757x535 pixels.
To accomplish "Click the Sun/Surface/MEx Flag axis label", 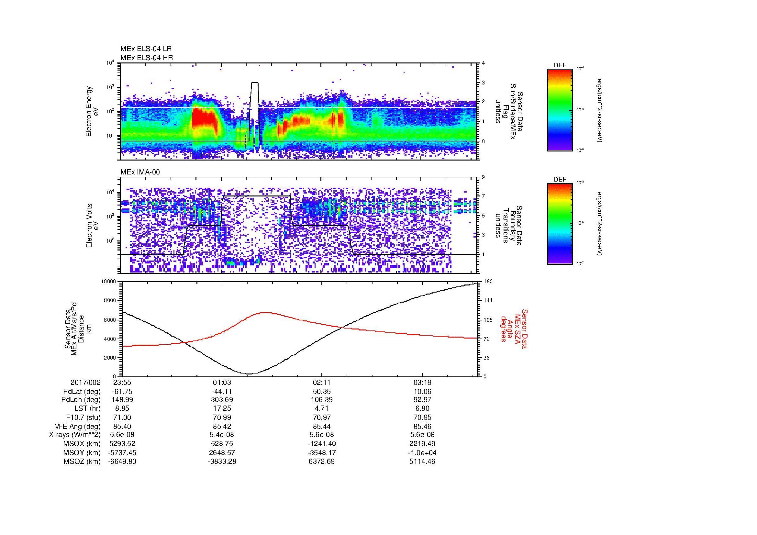I will click(509, 111).
